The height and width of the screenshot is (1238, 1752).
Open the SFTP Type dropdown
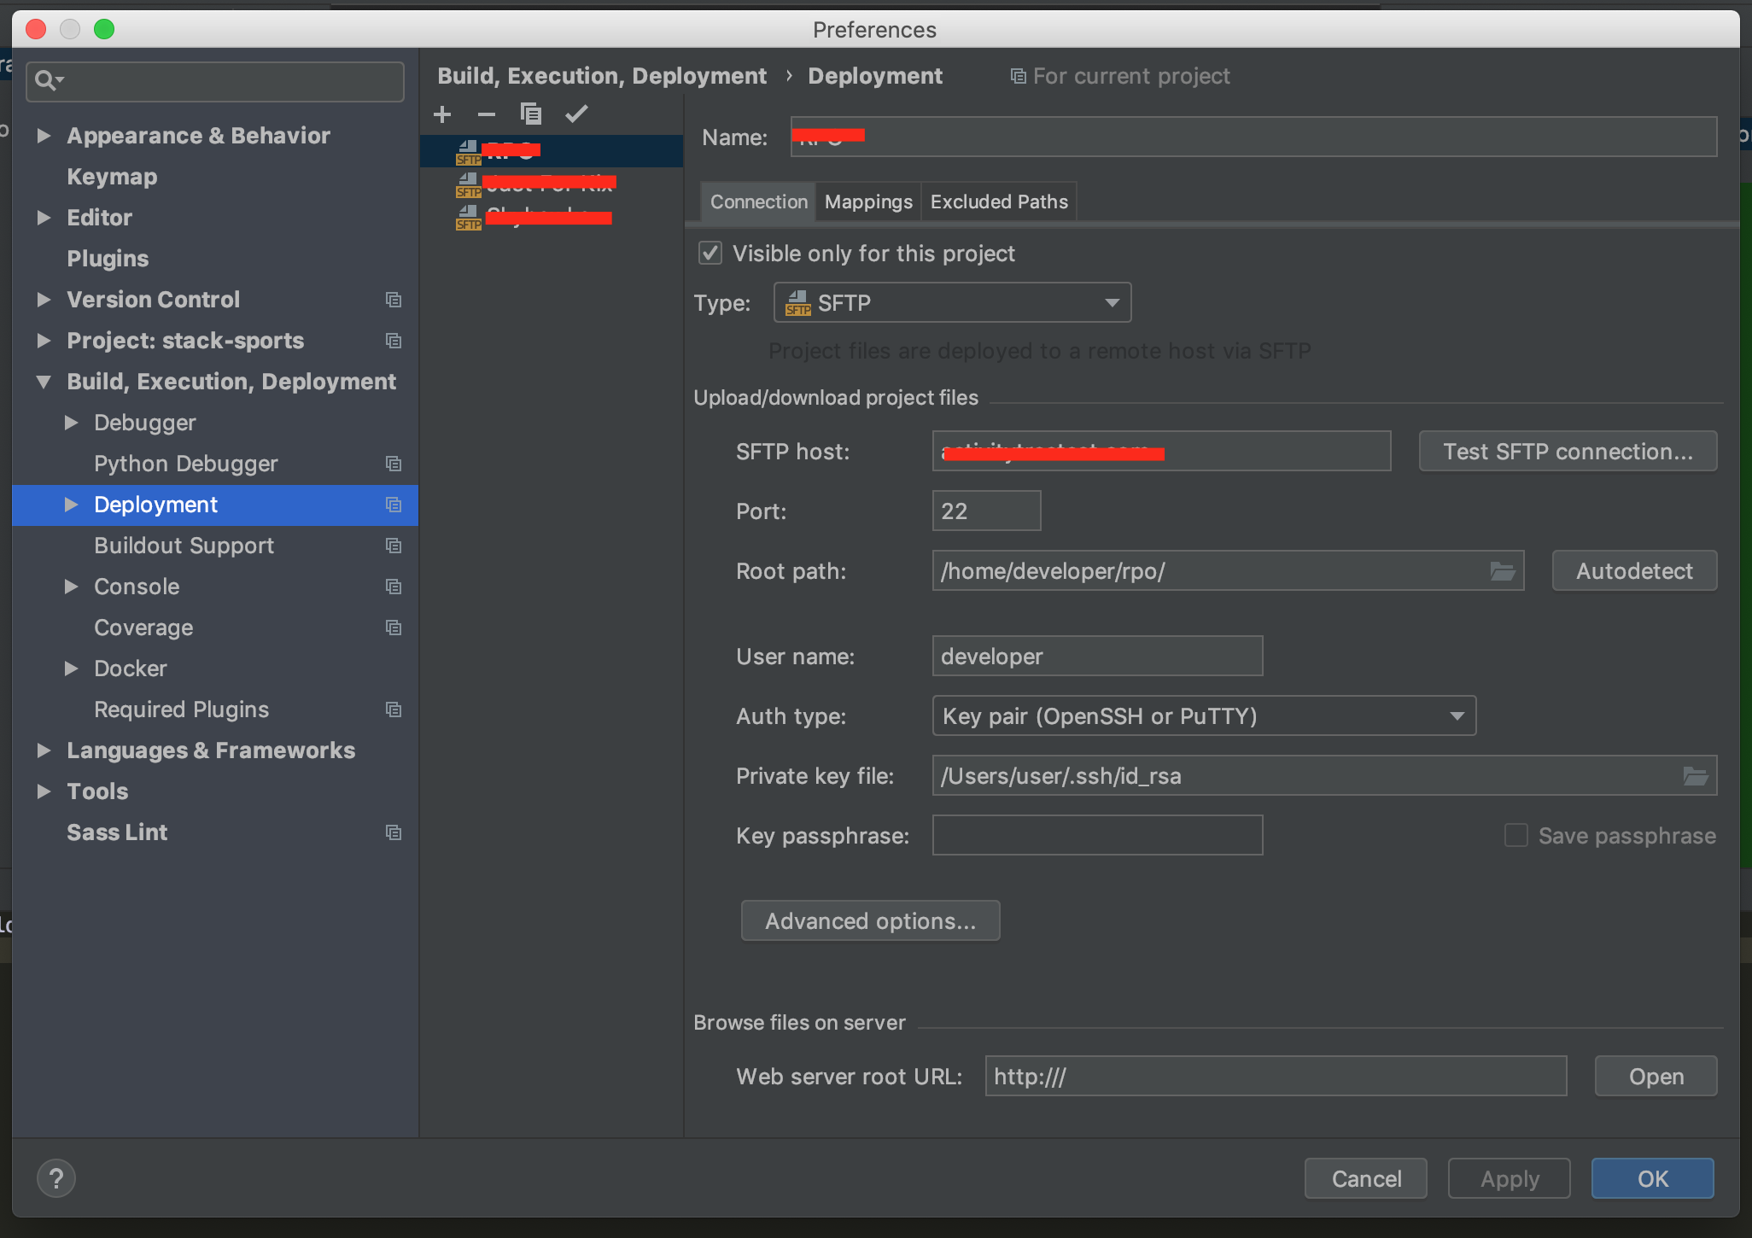(952, 303)
